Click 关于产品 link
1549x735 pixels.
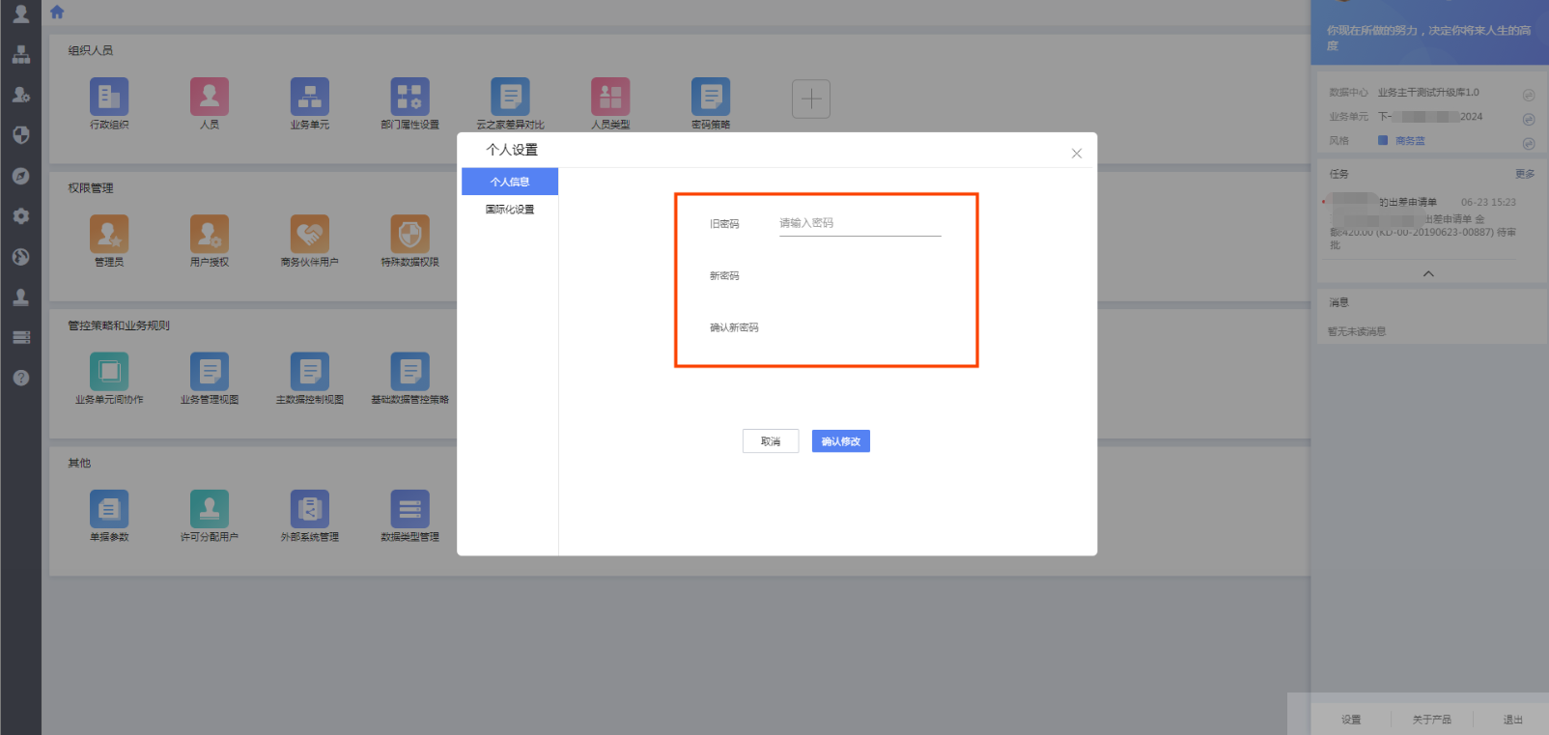click(1431, 720)
